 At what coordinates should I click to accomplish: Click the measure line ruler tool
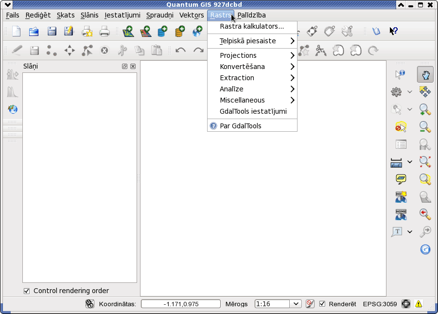(x=396, y=162)
